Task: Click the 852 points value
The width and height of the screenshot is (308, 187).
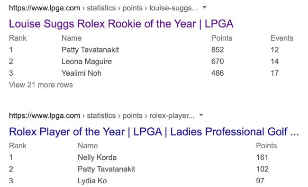Action: (217, 50)
